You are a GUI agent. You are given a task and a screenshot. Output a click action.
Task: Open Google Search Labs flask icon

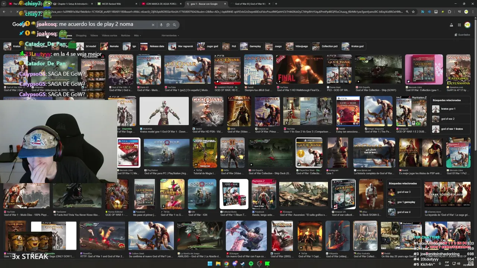click(451, 25)
